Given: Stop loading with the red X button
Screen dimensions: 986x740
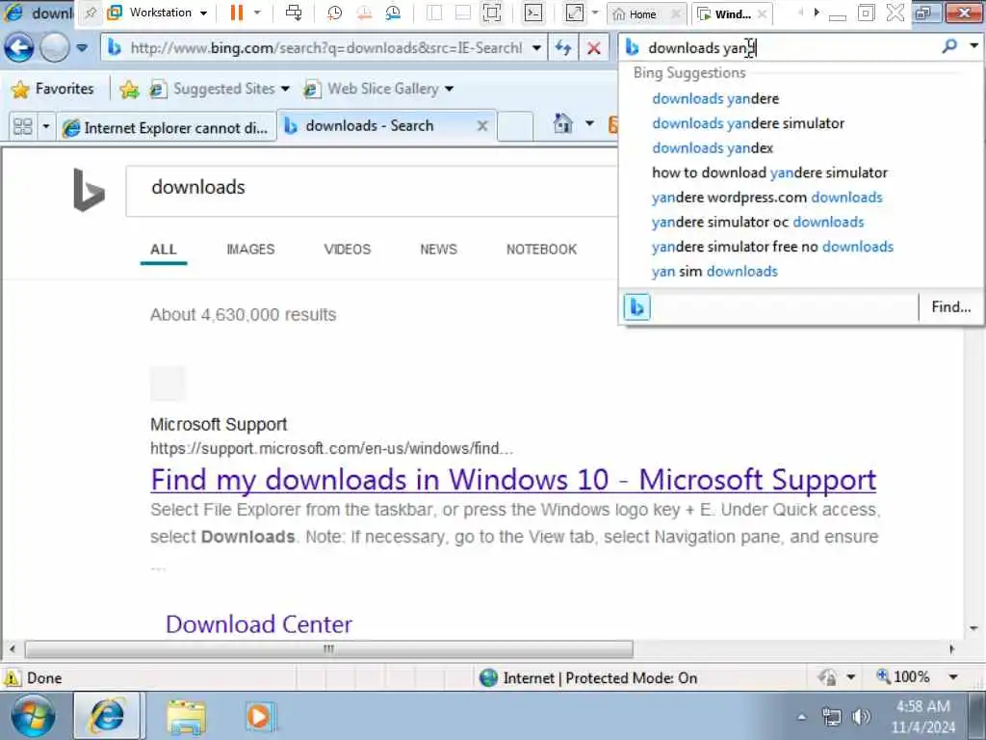Looking at the screenshot, I should click(x=593, y=48).
